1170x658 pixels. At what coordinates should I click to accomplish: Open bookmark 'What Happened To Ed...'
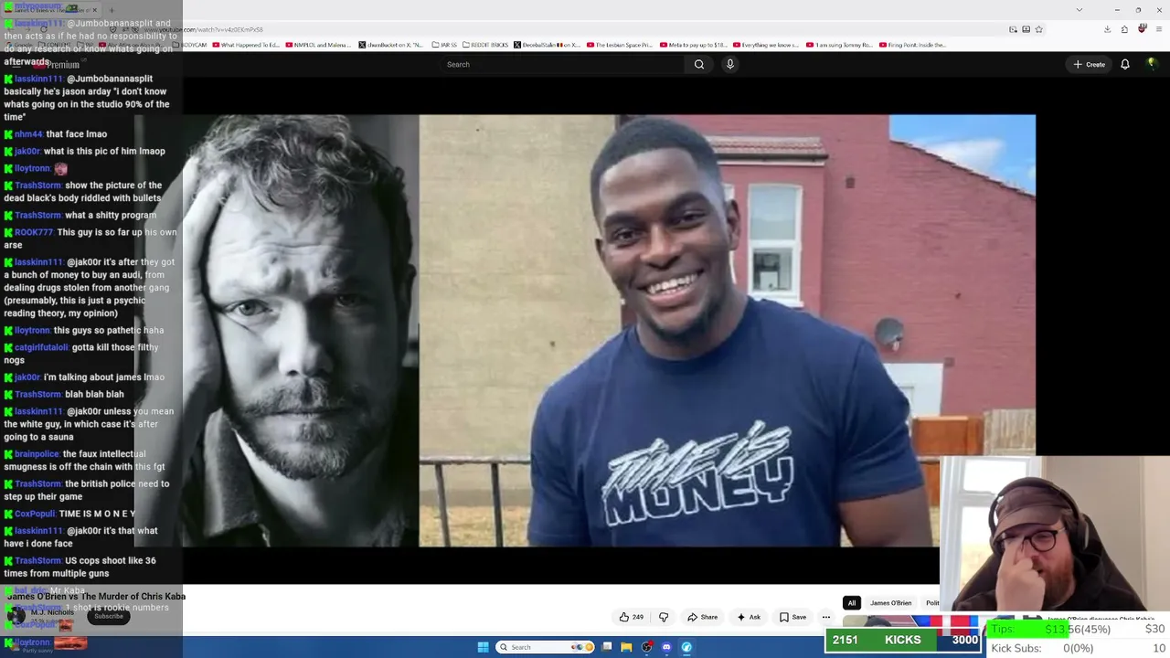pos(247,45)
